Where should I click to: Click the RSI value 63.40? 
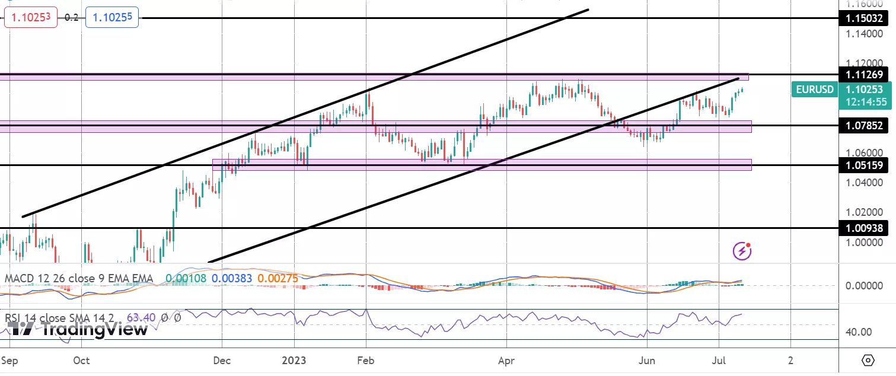point(141,318)
